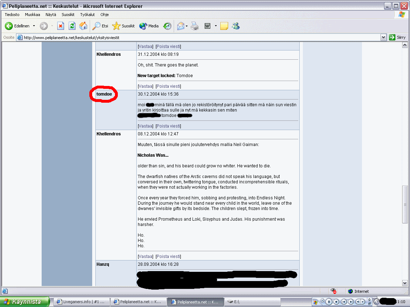Click the username Hanzq
Image resolution: width=410 pixels, height=307 pixels.
click(103, 264)
